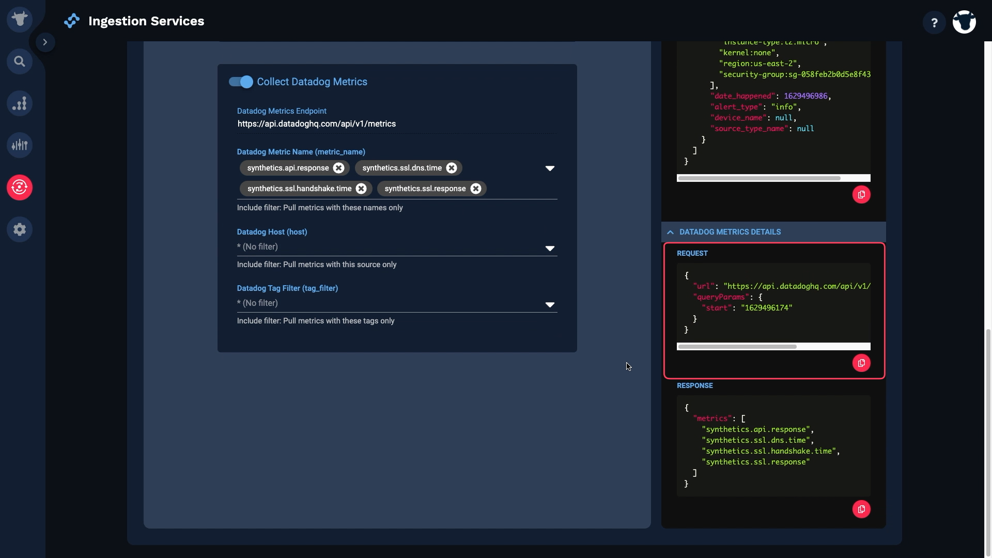
Task: Open the sliders equalizer sidebar icon
Action: pos(20,145)
